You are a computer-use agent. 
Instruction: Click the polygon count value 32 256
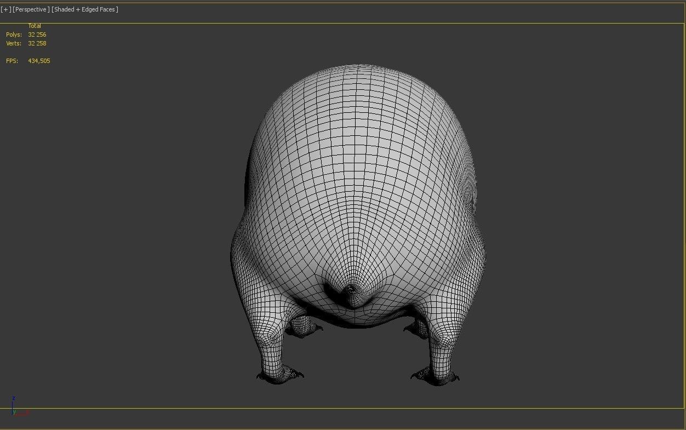(x=37, y=35)
